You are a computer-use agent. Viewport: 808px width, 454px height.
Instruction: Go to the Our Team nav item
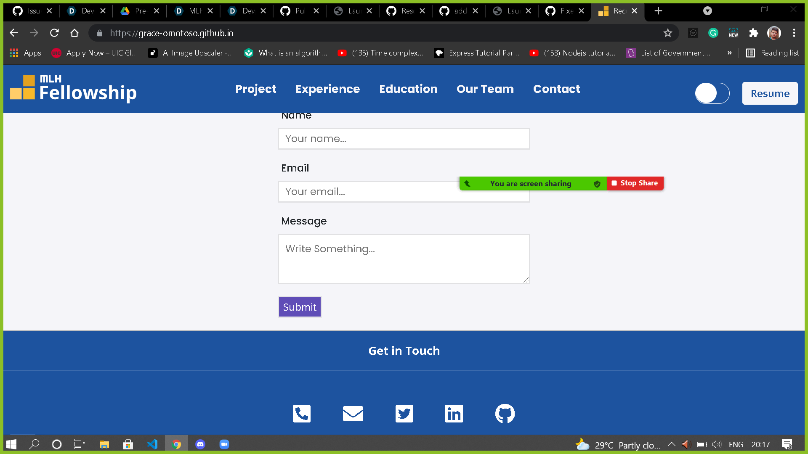tap(485, 89)
